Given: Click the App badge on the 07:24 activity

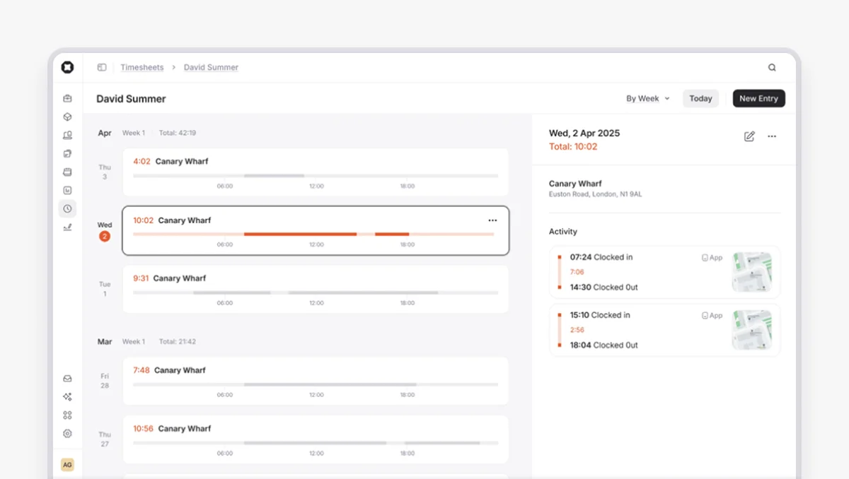Looking at the screenshot, I should pyautogui.click(x=712, y=258).
